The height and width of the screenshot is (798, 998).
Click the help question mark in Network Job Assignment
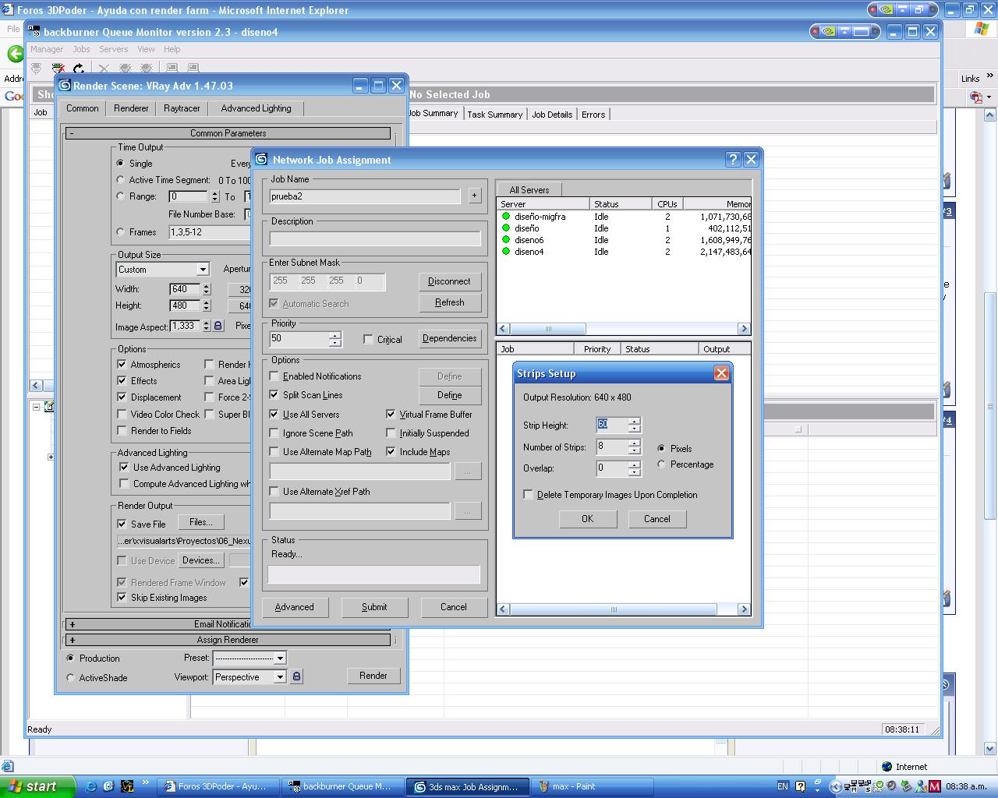click(732, 159)
